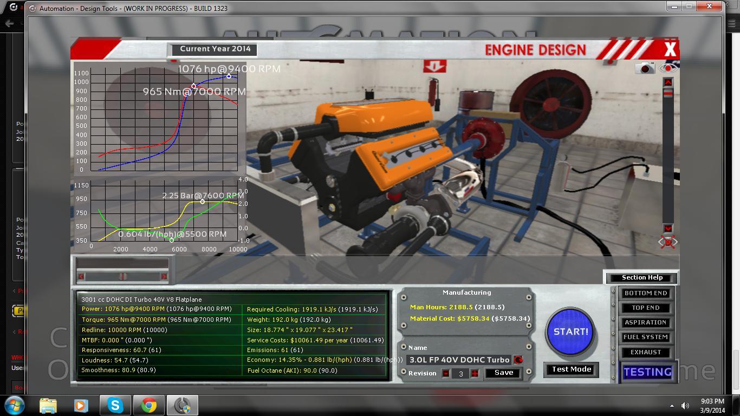Screen dimensions: 740x416
Task: Click the Power 1076 hp@9400 RPM stat
Action: pyautogui.click(x=157, y=309)
